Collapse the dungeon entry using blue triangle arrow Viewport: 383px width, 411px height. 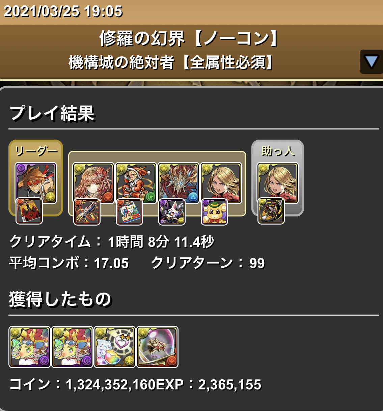[371, 62]
